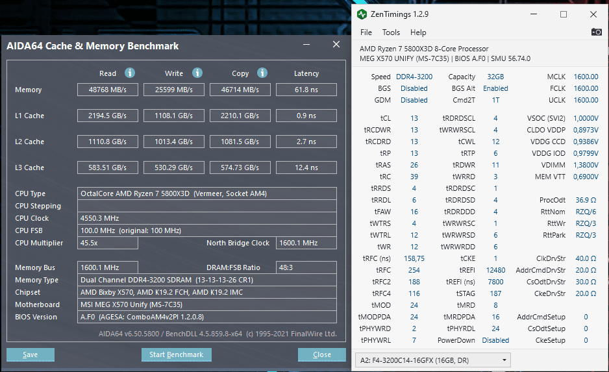The width and height of the screenshot is (609, 372).
Task: Open the Tools menu in ZenTimings
Action: click(391, 32)
